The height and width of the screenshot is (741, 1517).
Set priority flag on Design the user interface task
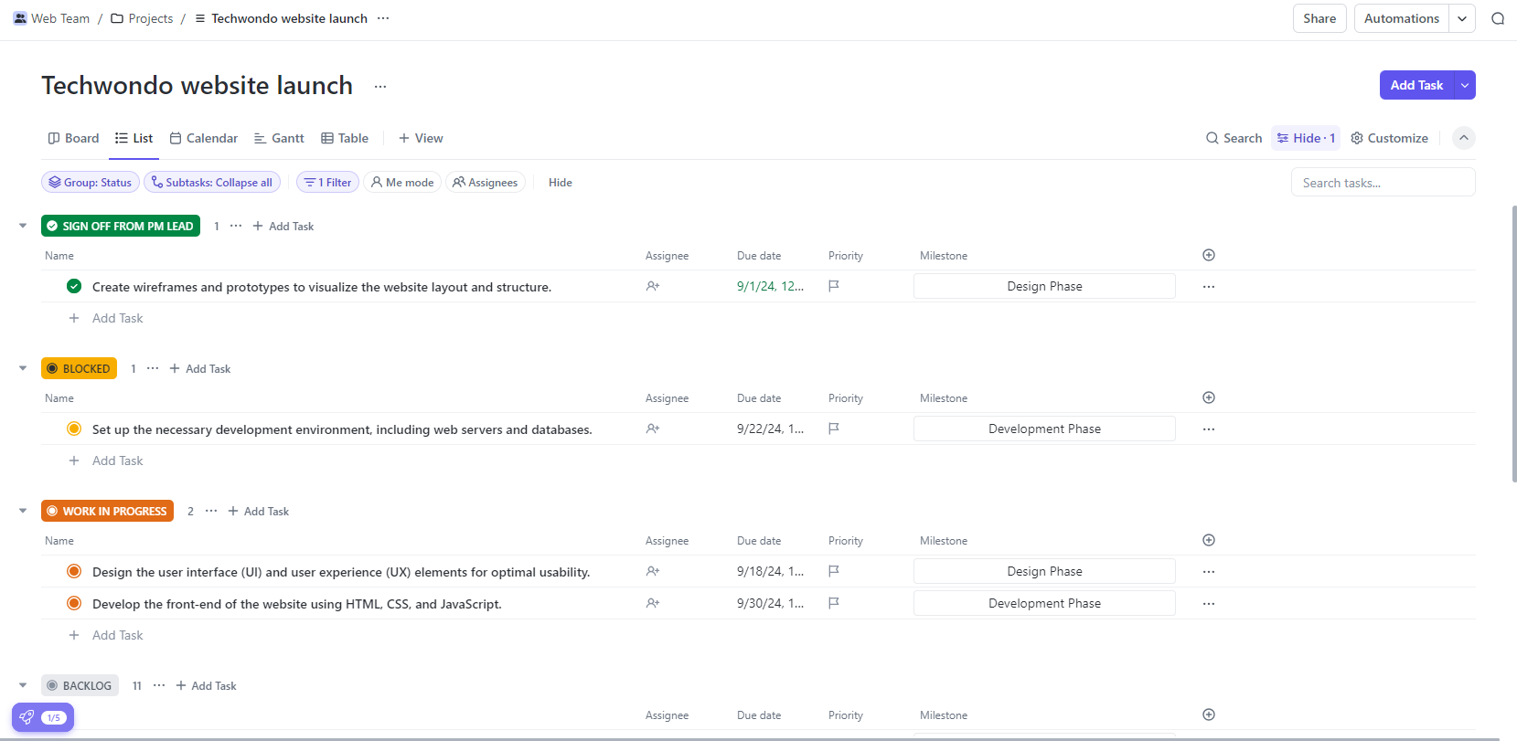click(x=834, y=571)
